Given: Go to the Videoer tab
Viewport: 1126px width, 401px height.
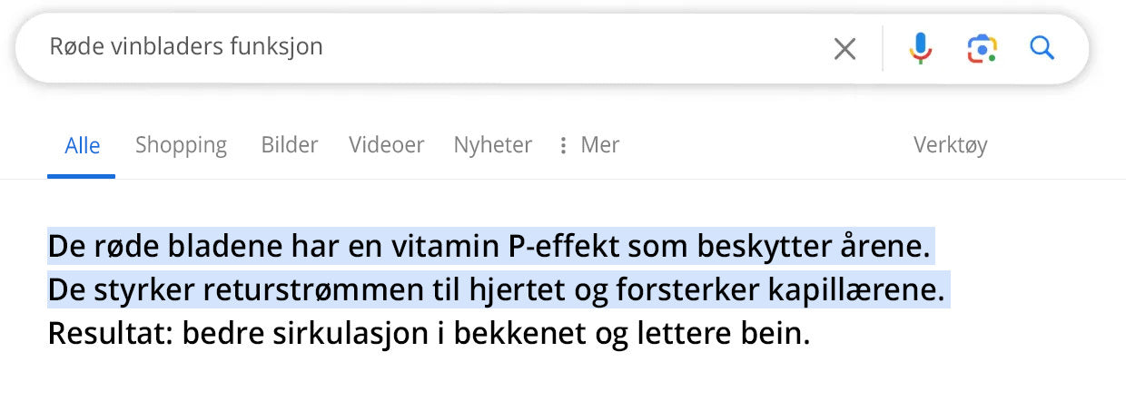Looking at the screenshot, I should [386, 145].
